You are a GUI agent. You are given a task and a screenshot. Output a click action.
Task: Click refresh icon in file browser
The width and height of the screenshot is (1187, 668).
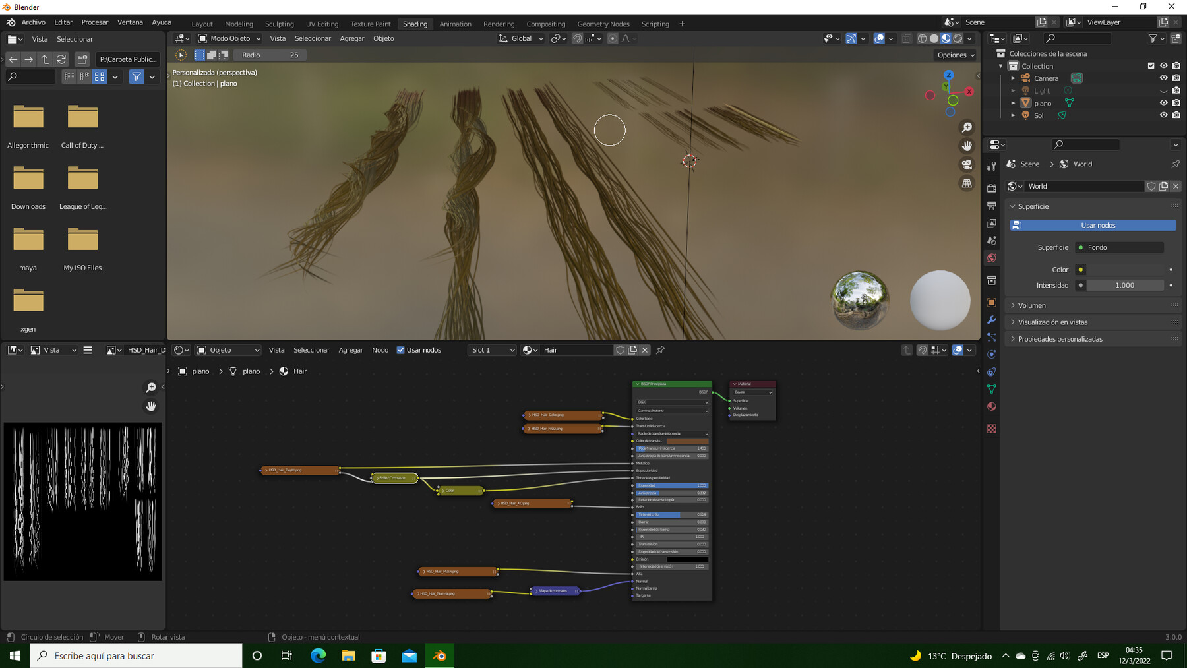(x=61, y=59)
